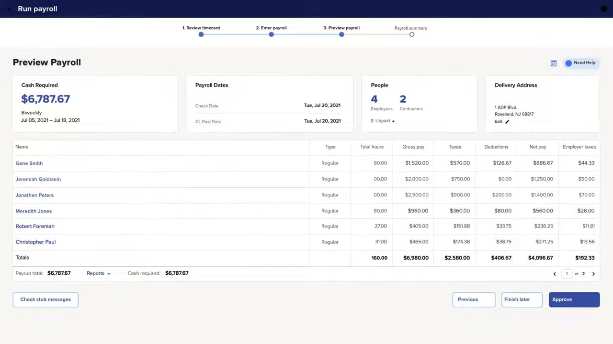Viewport: 613px width, 344px height.
Task: Click the Check Date value Tue, Jul 20, 2021
Action: point(322,106)
